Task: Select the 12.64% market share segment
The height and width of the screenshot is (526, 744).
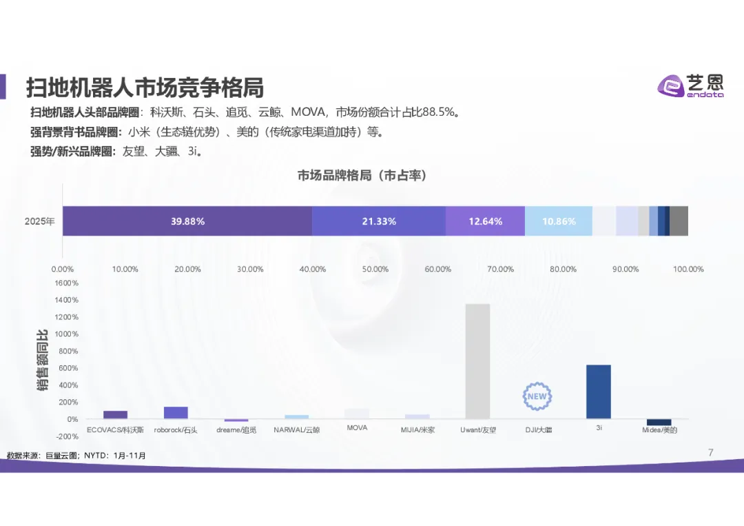Action: (x=485, y=221)
